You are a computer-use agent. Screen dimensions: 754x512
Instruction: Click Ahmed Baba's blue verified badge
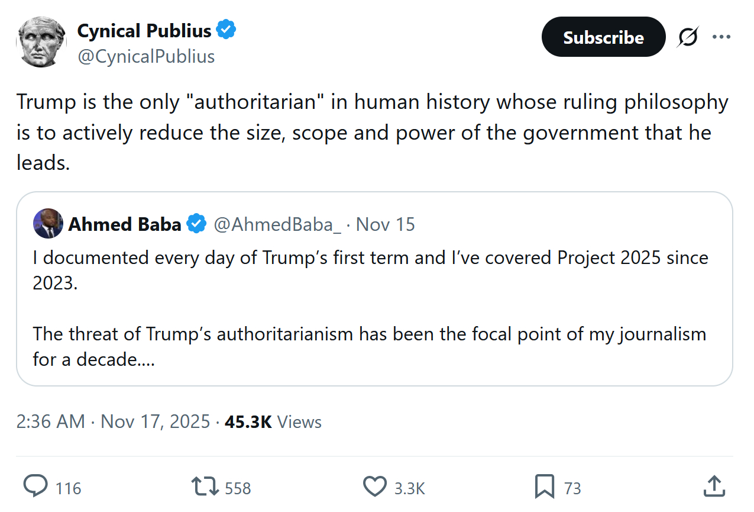point(196,224)
